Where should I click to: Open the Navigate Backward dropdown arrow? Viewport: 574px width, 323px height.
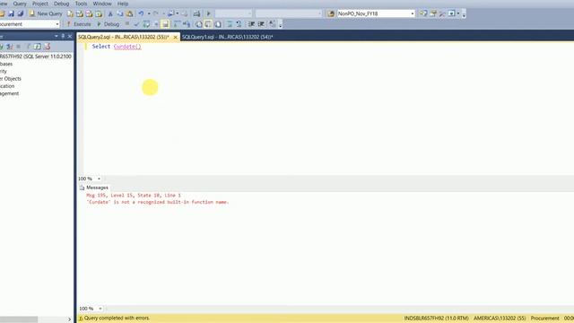point(178,13)
